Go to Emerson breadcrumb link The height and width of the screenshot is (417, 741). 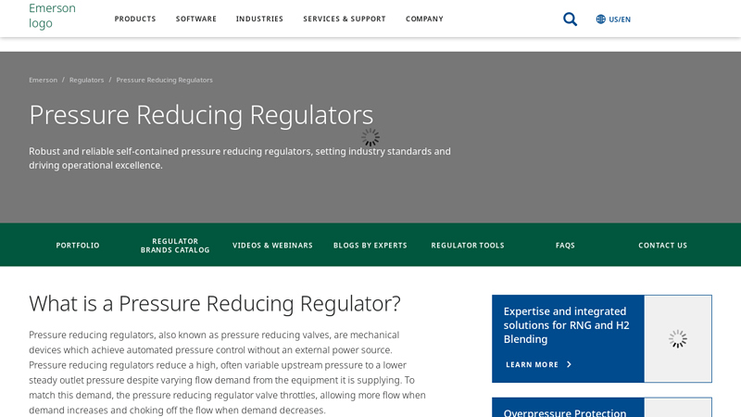click(43, 80)
